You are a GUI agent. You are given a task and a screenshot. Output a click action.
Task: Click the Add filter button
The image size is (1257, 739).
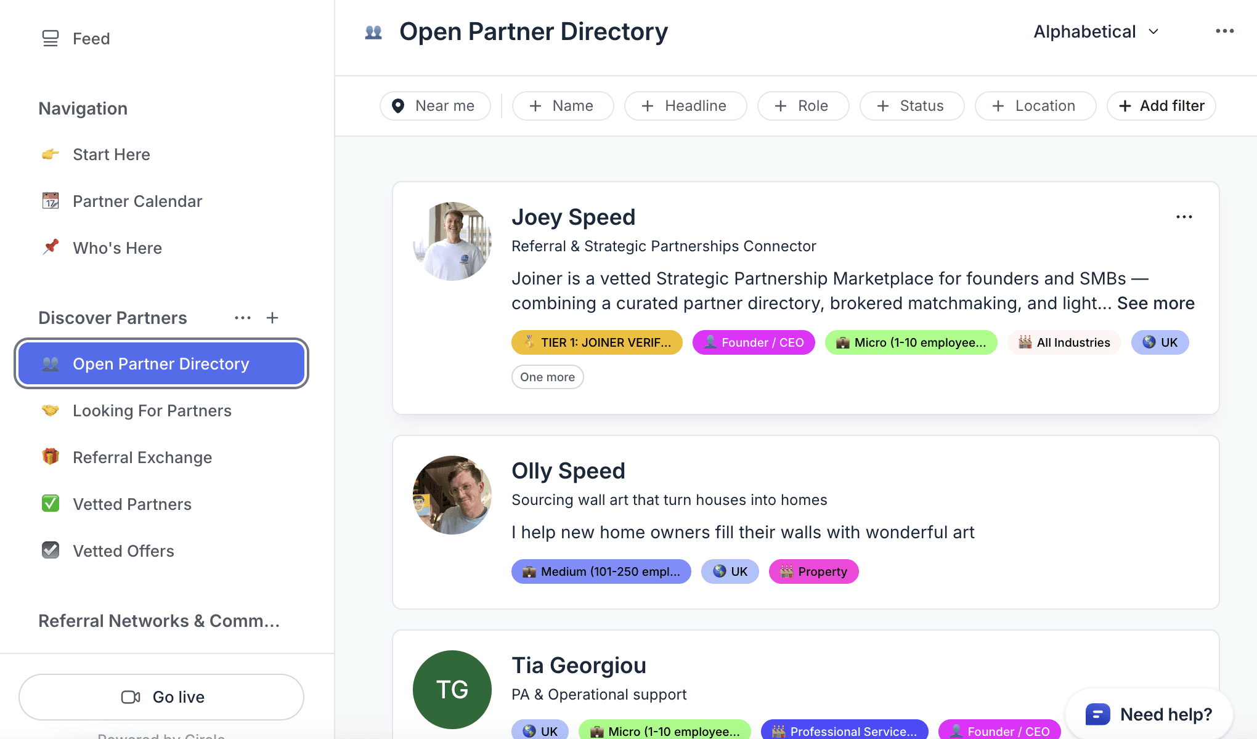coord(1161,106)
